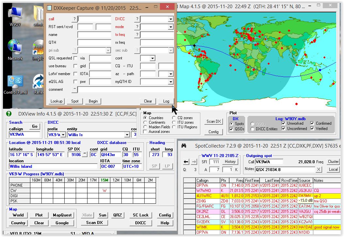Select the W1MK spot row callsign

208,227
